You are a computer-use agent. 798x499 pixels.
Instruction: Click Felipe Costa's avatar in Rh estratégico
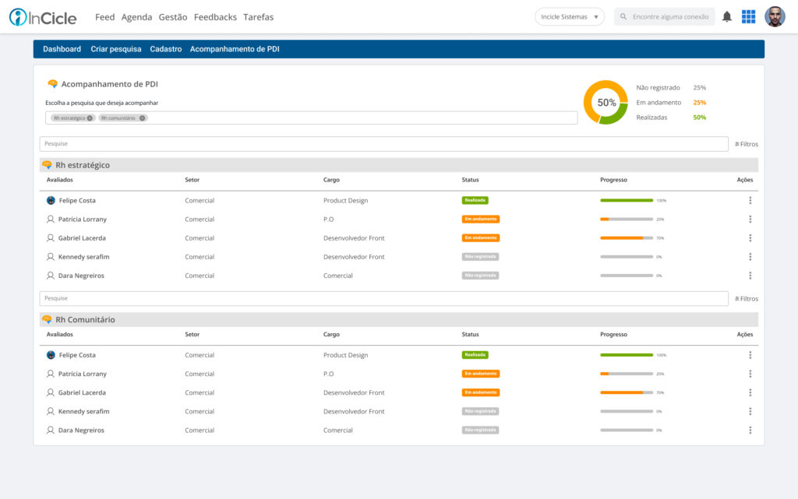[51, 200]
